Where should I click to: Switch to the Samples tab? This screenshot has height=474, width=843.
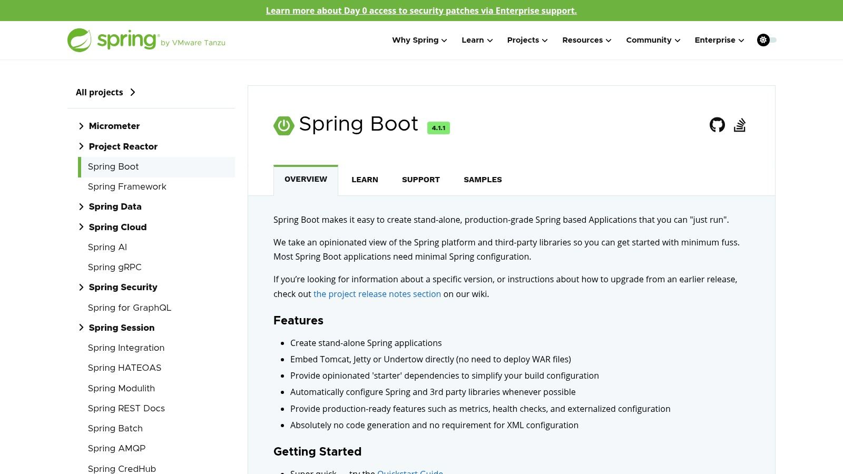coord(483,180)
